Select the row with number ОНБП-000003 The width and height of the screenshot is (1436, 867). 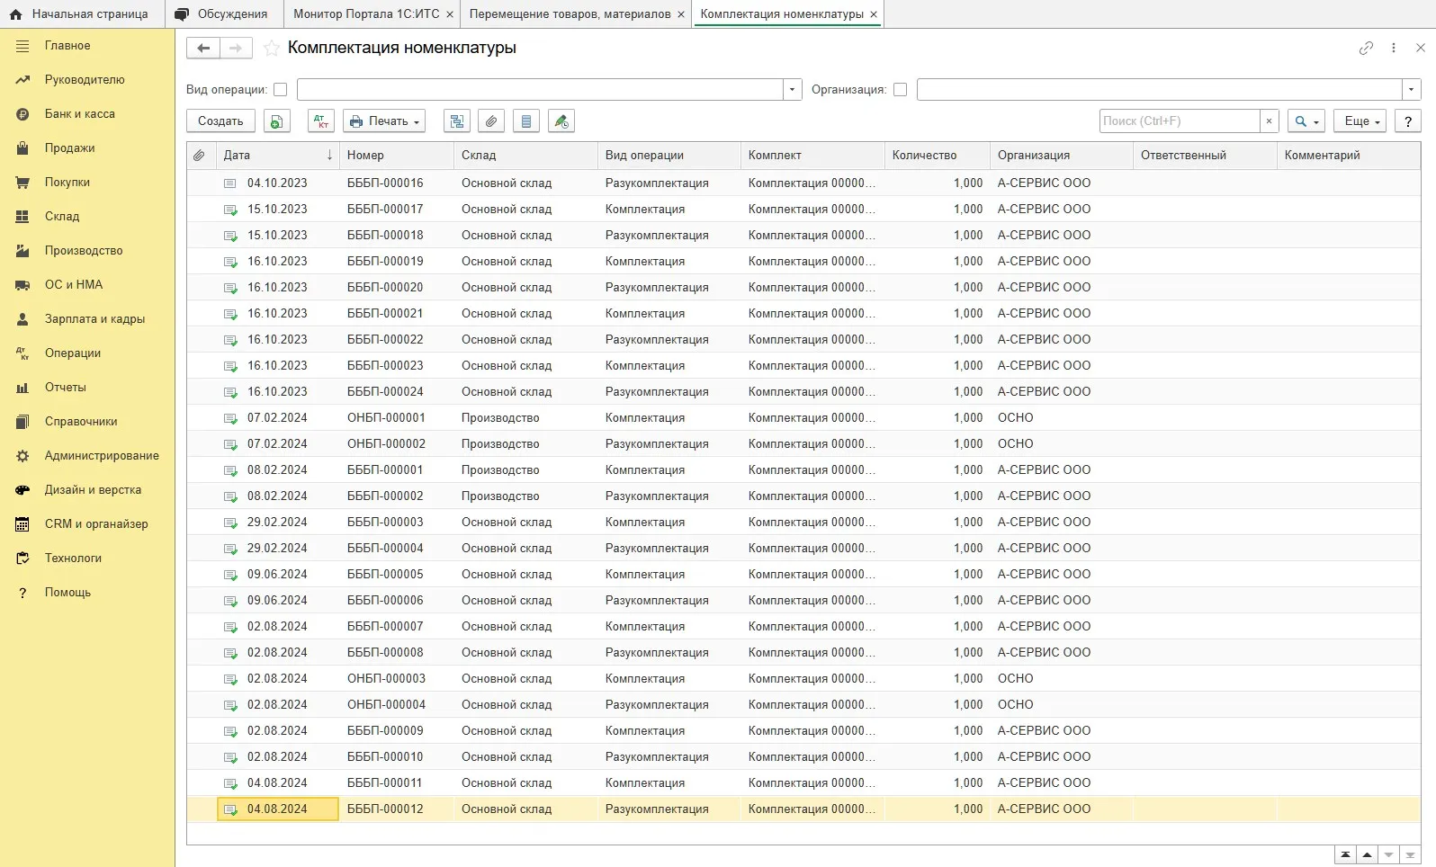pos(803,679)
